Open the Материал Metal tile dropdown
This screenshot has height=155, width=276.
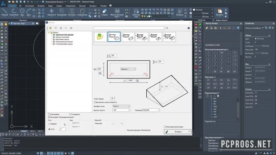[151, 110]
